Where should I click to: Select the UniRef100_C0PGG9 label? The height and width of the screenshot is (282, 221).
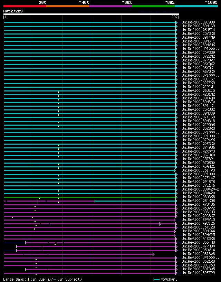tap(198, 53)
